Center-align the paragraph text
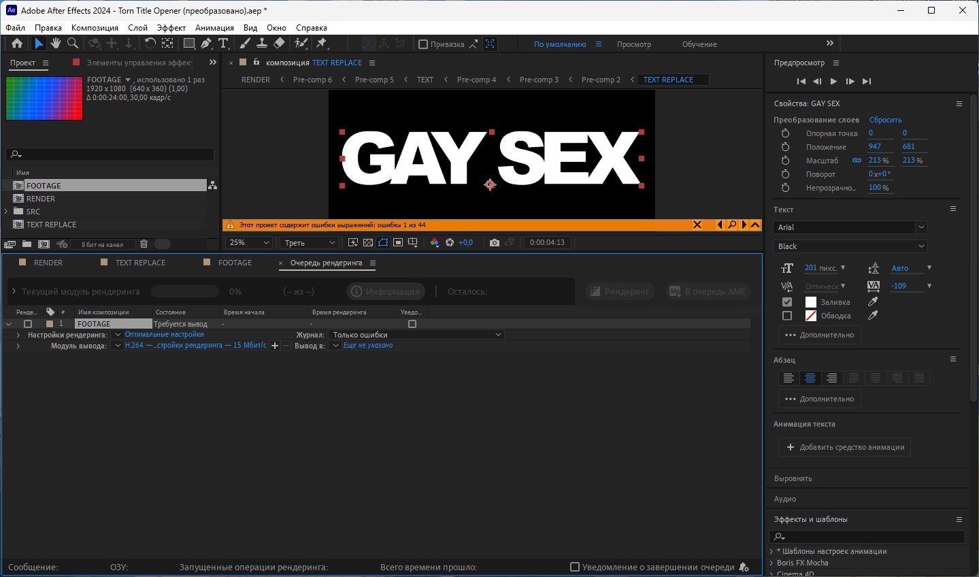979x577 pixels. pos(810,378)
